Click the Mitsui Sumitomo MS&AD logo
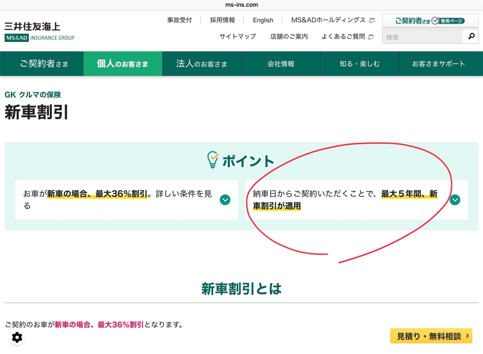This screenshot has width=483, height=354. 40,32
